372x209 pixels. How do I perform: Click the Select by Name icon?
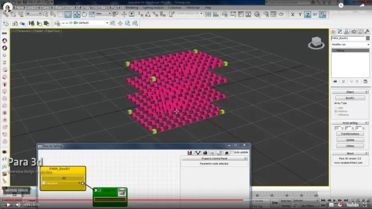pyautogui.click(x=53, y=14)
